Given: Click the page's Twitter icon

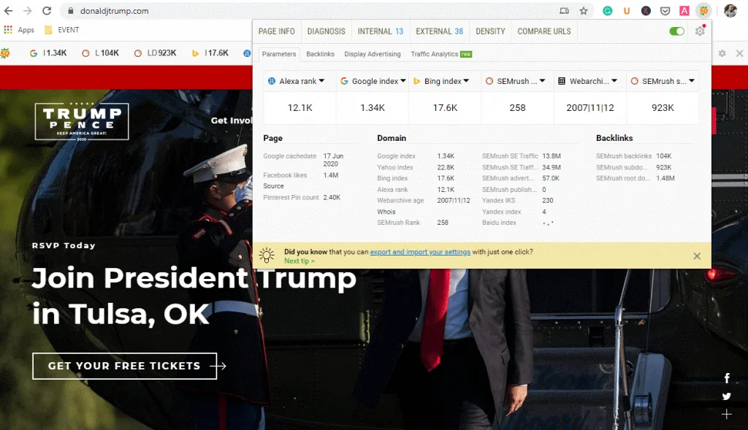Looking at the screenshot, I should (x=727, y=396).
